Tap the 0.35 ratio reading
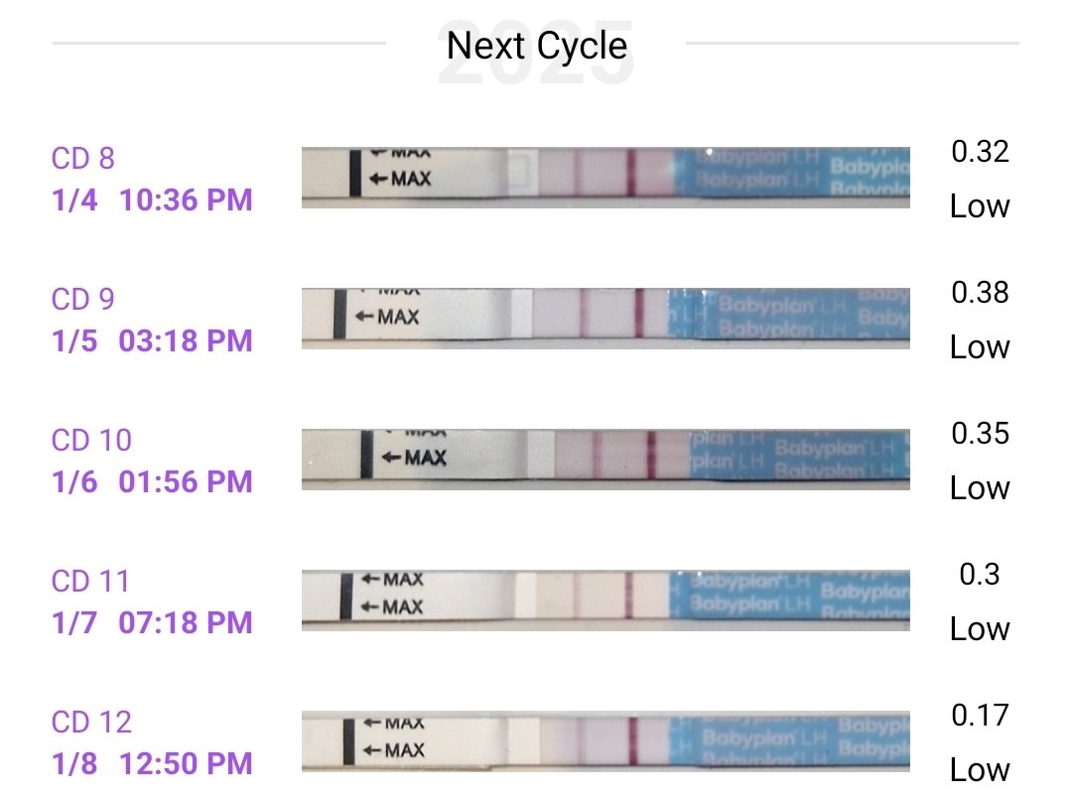This screenshot has width=1072, height=798. [980, 434]
